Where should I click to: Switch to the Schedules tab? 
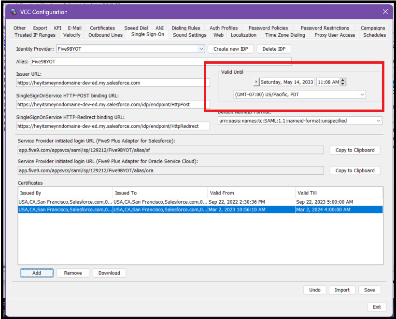pos(375,35)
